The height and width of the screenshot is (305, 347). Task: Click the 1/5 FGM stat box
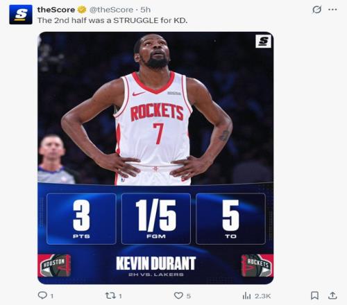(x=156, y=219)
